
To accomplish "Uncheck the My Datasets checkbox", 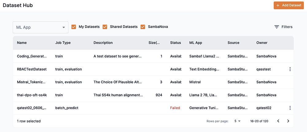I will pyautogui.click(x=74, y=27).
